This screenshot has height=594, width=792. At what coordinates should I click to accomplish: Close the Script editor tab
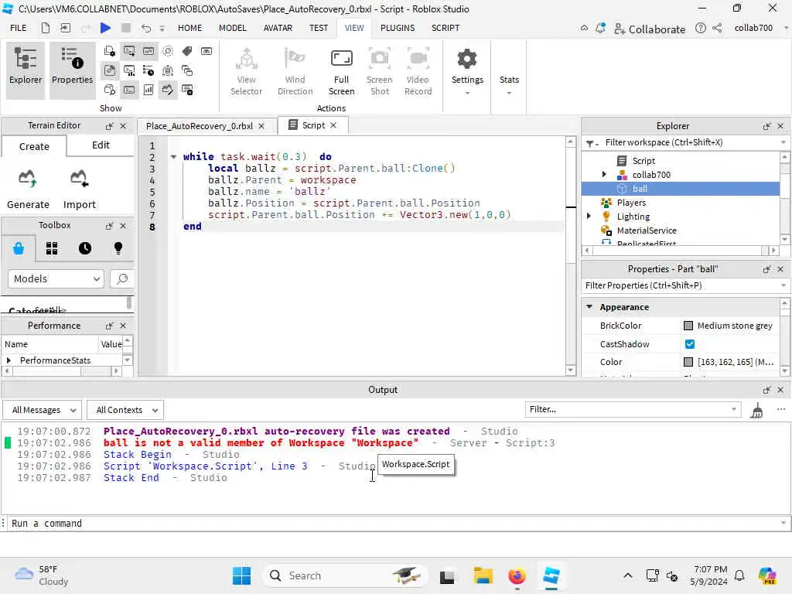pos(333,125)
